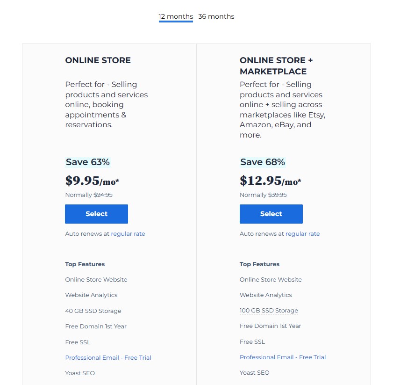Click the 40 GB SSD Storage feature
400x385 pixels.
[93, 311]
